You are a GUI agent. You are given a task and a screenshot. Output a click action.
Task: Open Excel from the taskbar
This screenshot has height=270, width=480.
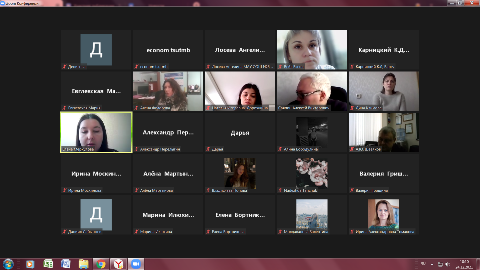48,264
